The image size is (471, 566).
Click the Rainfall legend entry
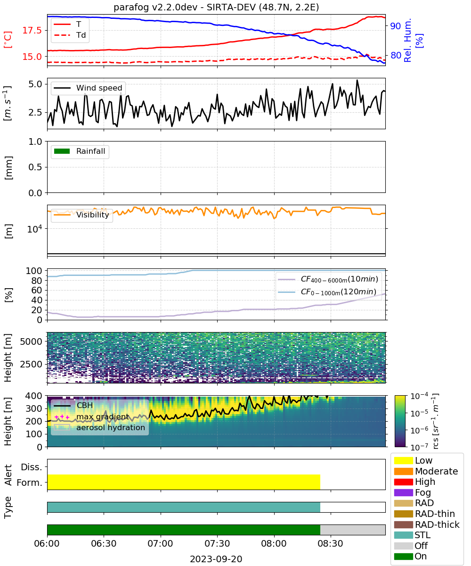pos(81,152)
